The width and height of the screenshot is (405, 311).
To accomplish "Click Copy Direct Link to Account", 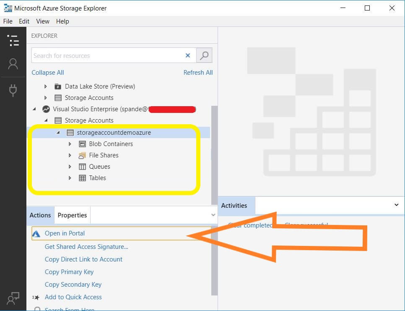I will (83, 259).
